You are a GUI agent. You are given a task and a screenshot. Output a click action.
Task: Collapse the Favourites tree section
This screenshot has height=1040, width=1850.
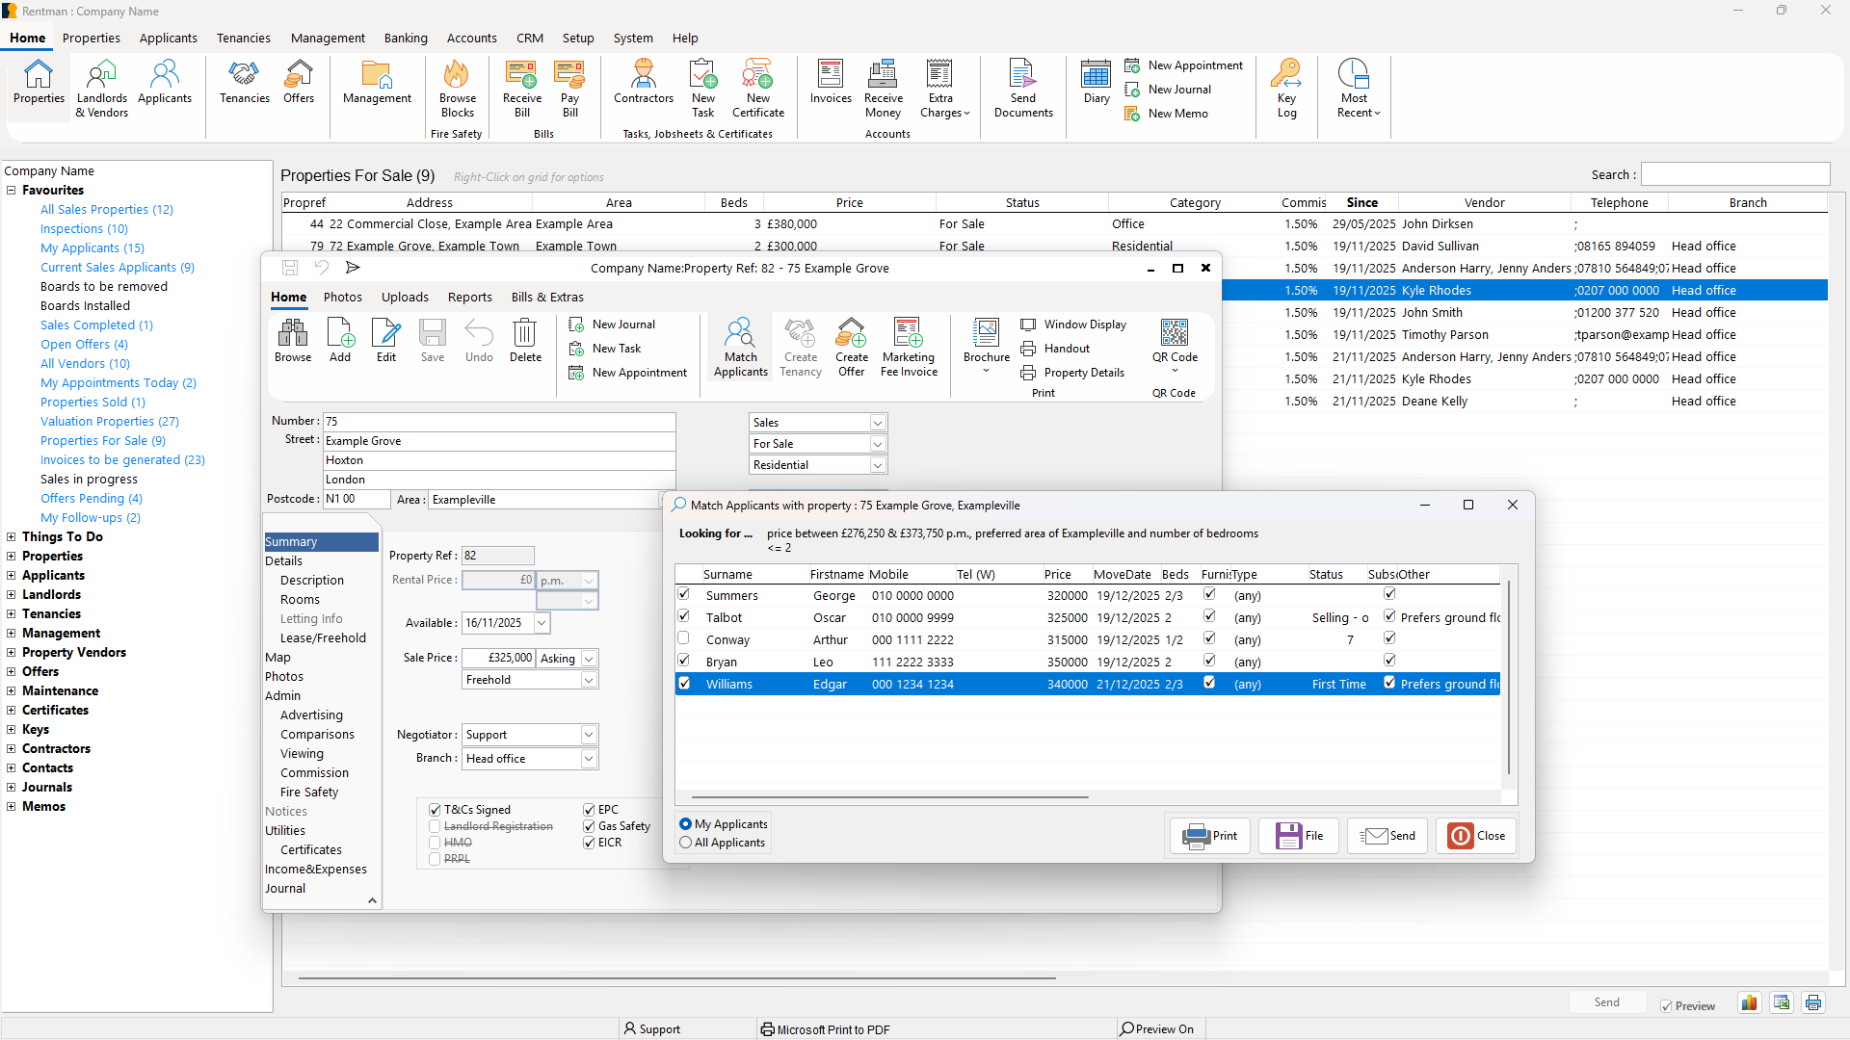pyautogui.click(x=11, y=190)
